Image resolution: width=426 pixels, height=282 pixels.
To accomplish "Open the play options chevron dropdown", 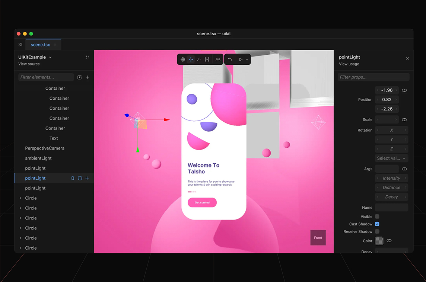I will click(x=247, y=60).
